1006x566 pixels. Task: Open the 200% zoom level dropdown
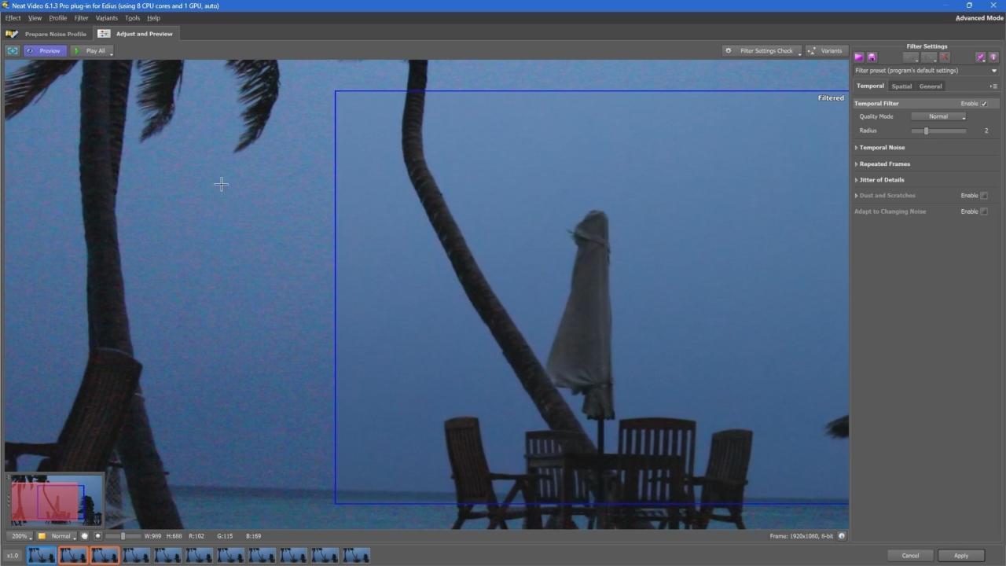point(20,536)
